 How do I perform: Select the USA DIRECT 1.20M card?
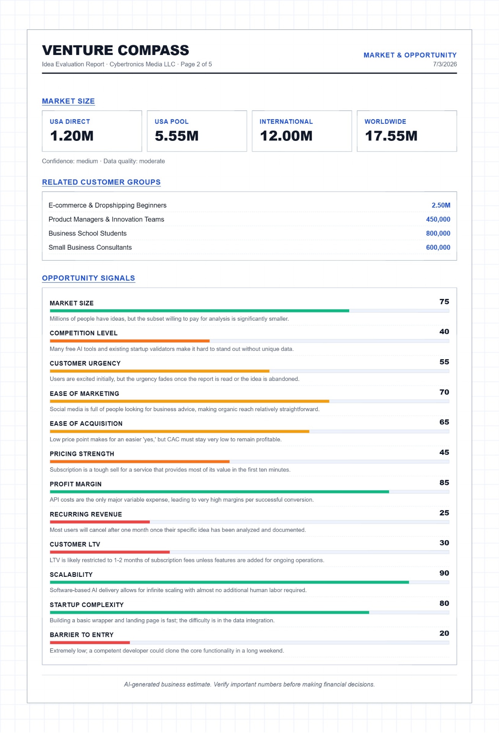(x=92, y=131)
